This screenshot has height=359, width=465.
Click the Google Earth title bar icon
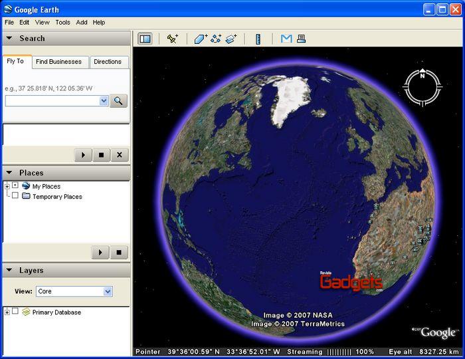pos(8,9)
